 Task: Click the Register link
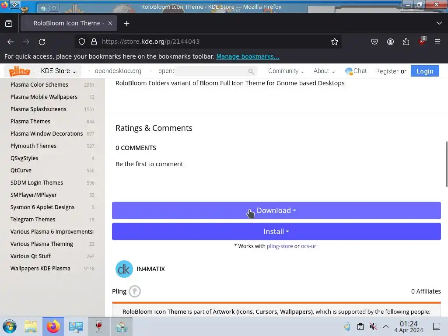[387, 71]
